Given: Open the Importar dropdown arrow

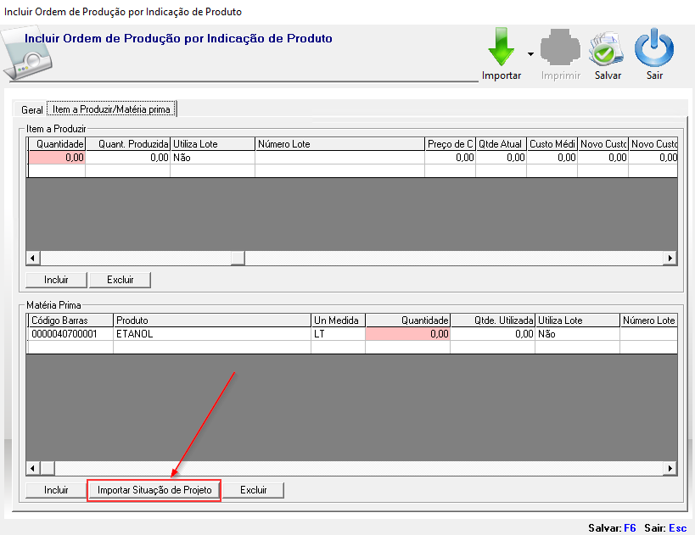Looking at the screenshot, I should point(530,54).
